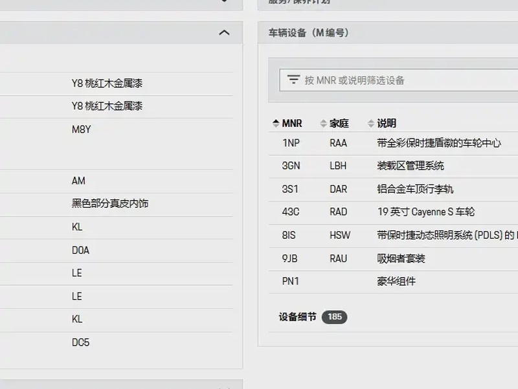Open the 设备细节 section

point(298,317)
